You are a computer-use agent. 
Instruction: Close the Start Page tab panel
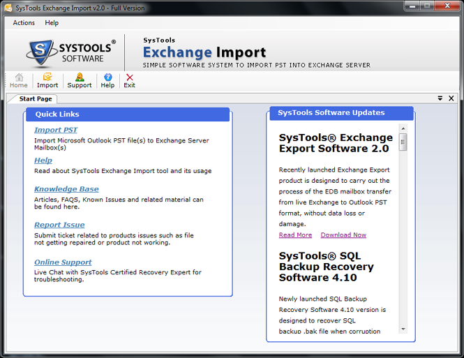click(x=451, y=98)
